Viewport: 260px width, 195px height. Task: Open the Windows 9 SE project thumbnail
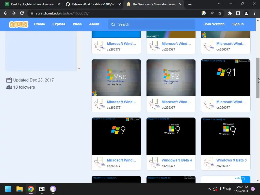pyautogui.click(x=116, y=78)
